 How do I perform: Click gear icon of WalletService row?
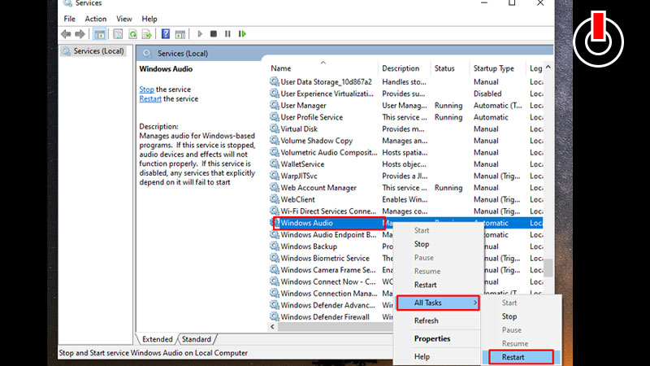[275, 164]
